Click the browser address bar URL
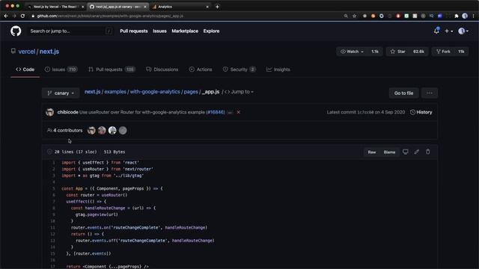This screenshot has width=479, height=269. (110, 16)
